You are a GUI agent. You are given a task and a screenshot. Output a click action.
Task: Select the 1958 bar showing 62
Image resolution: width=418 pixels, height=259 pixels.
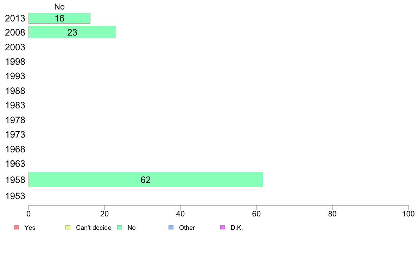coord(146,179)
